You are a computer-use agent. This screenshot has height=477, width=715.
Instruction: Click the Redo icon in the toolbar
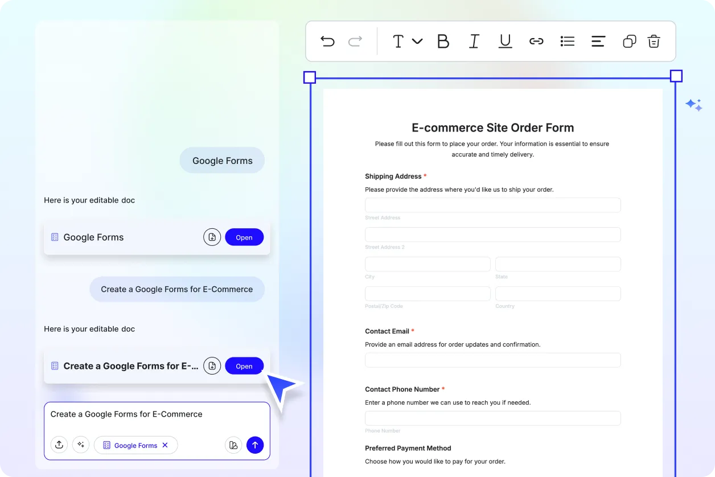point(355,41)
